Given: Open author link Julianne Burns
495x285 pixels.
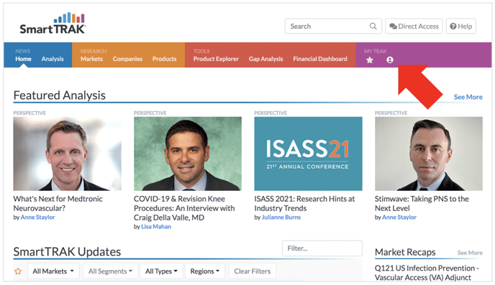Looking at the screenshot, I should point(281,218).
